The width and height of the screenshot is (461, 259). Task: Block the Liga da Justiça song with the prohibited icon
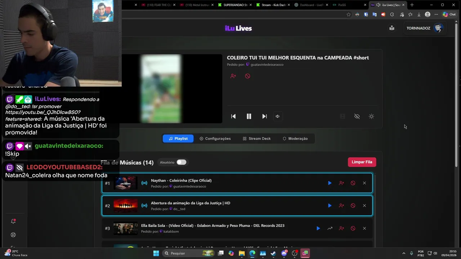353,206
